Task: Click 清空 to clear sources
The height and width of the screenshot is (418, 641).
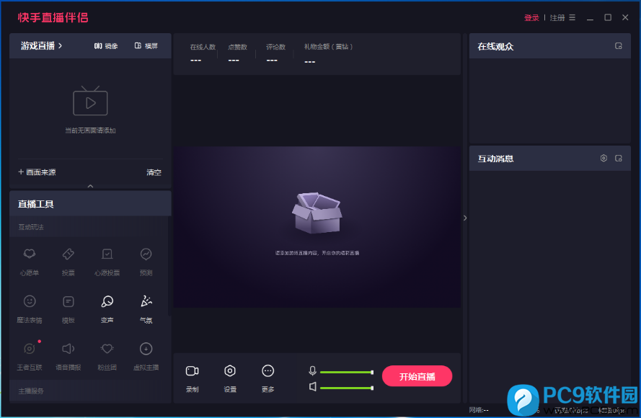Action: click(x=154, y=172)
